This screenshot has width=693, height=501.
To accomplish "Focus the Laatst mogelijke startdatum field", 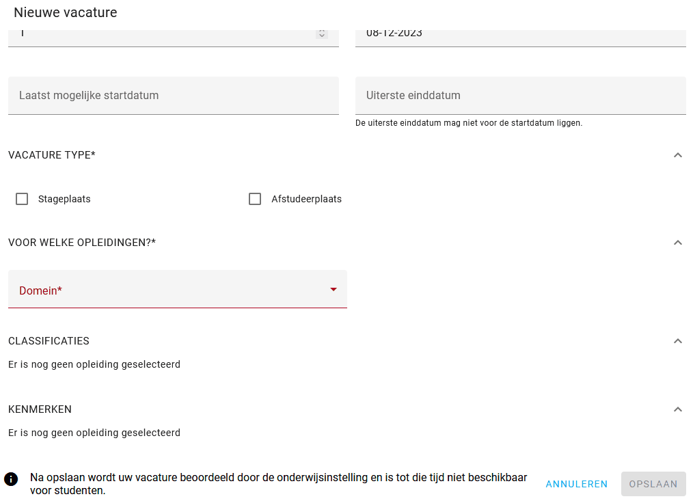I will 174,96.
